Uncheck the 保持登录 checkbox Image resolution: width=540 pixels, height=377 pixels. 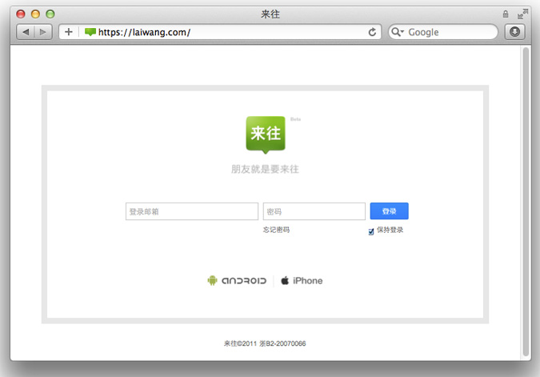point(371,231)
